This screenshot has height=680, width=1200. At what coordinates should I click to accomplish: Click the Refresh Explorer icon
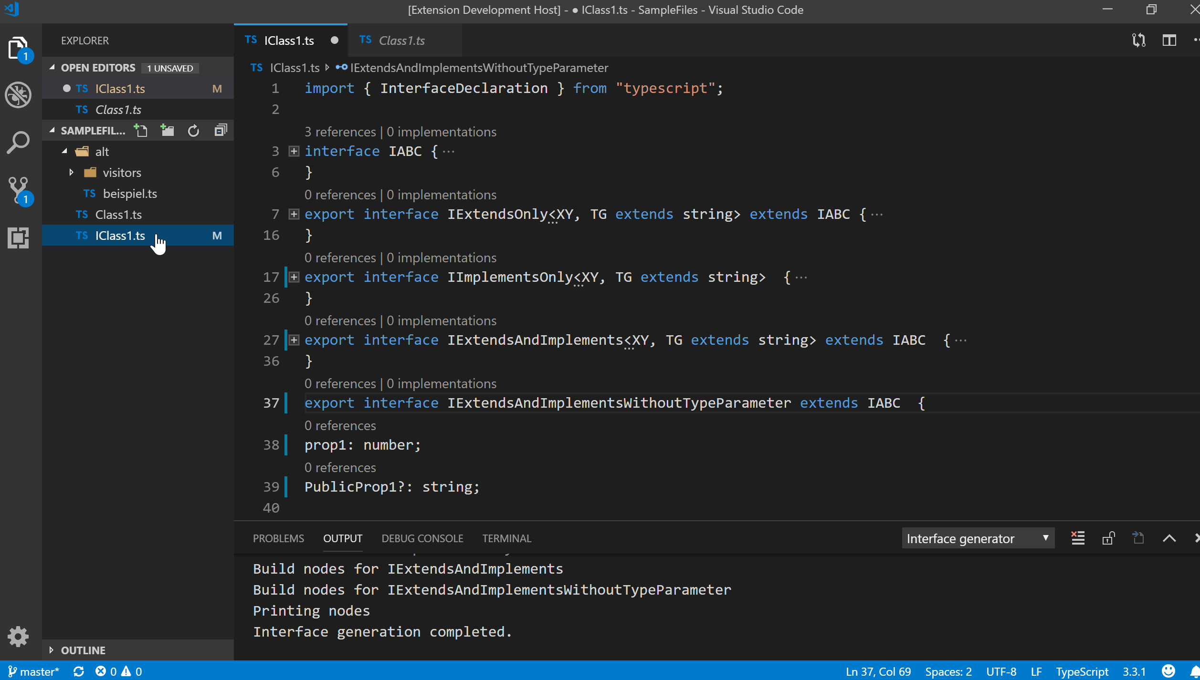[x=193, y=130]
